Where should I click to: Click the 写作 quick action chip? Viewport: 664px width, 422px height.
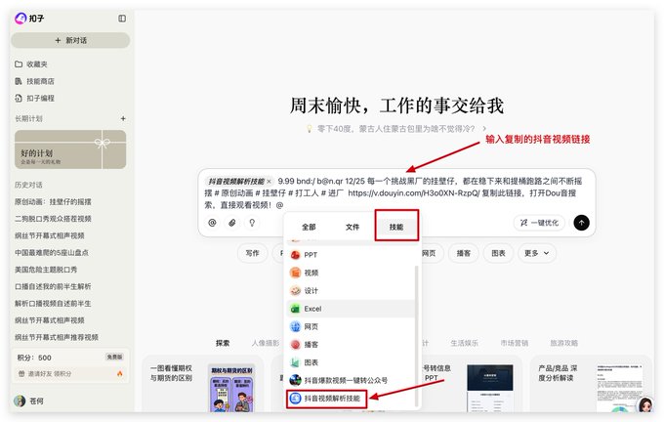(252, 253)
